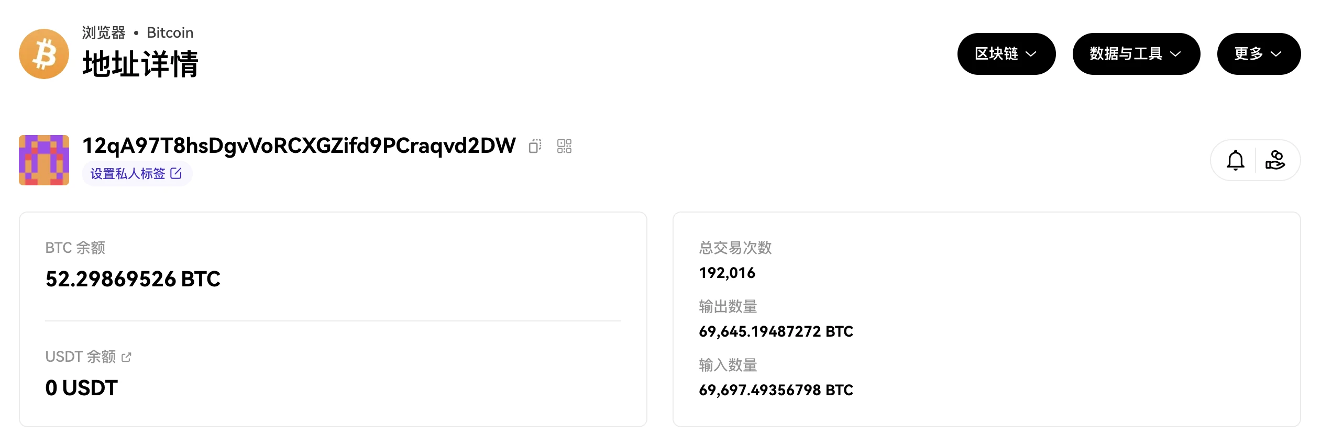Click the 192,016 total transactions value

[727, 273]
